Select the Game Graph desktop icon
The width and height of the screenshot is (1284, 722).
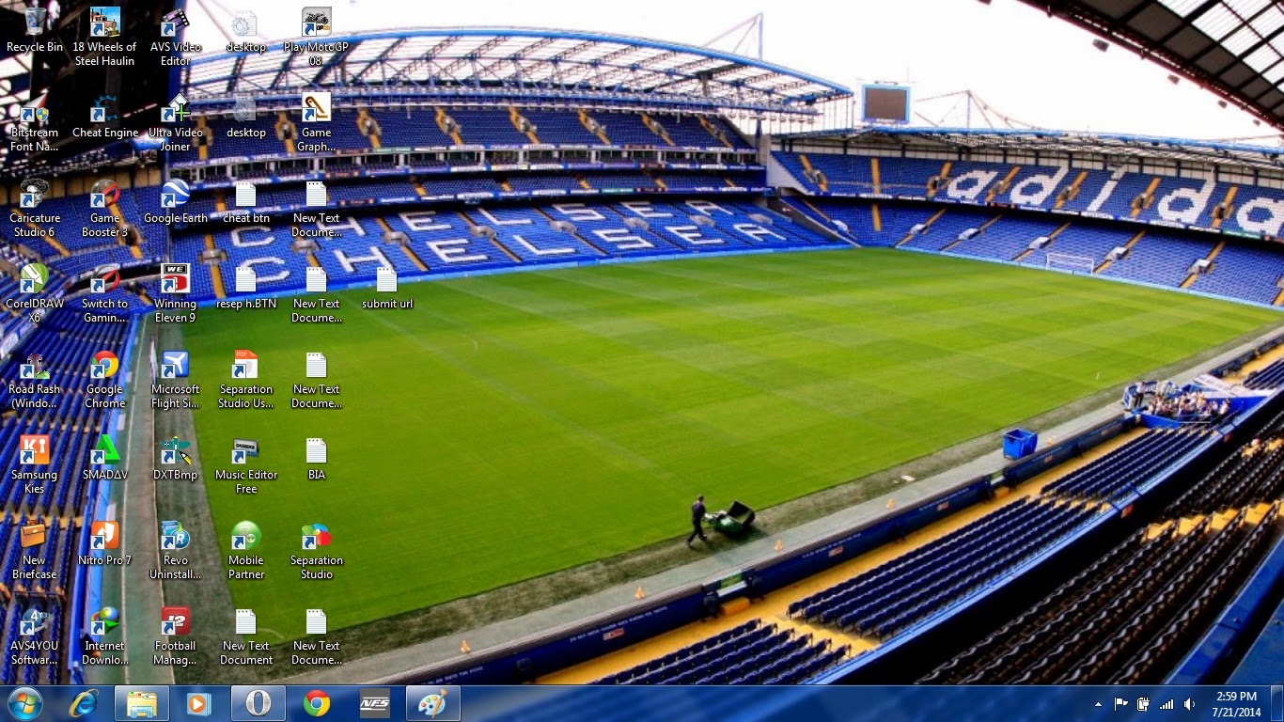(316, 122)
